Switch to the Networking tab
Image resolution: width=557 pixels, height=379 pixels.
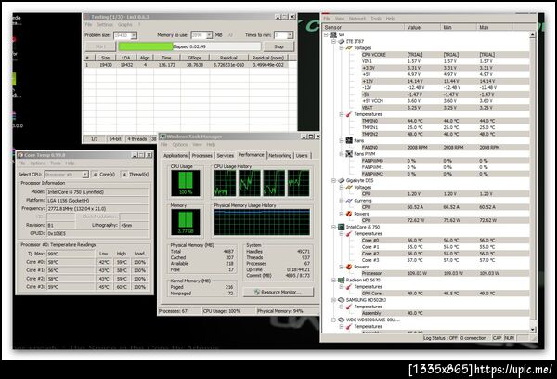(280, 156)
